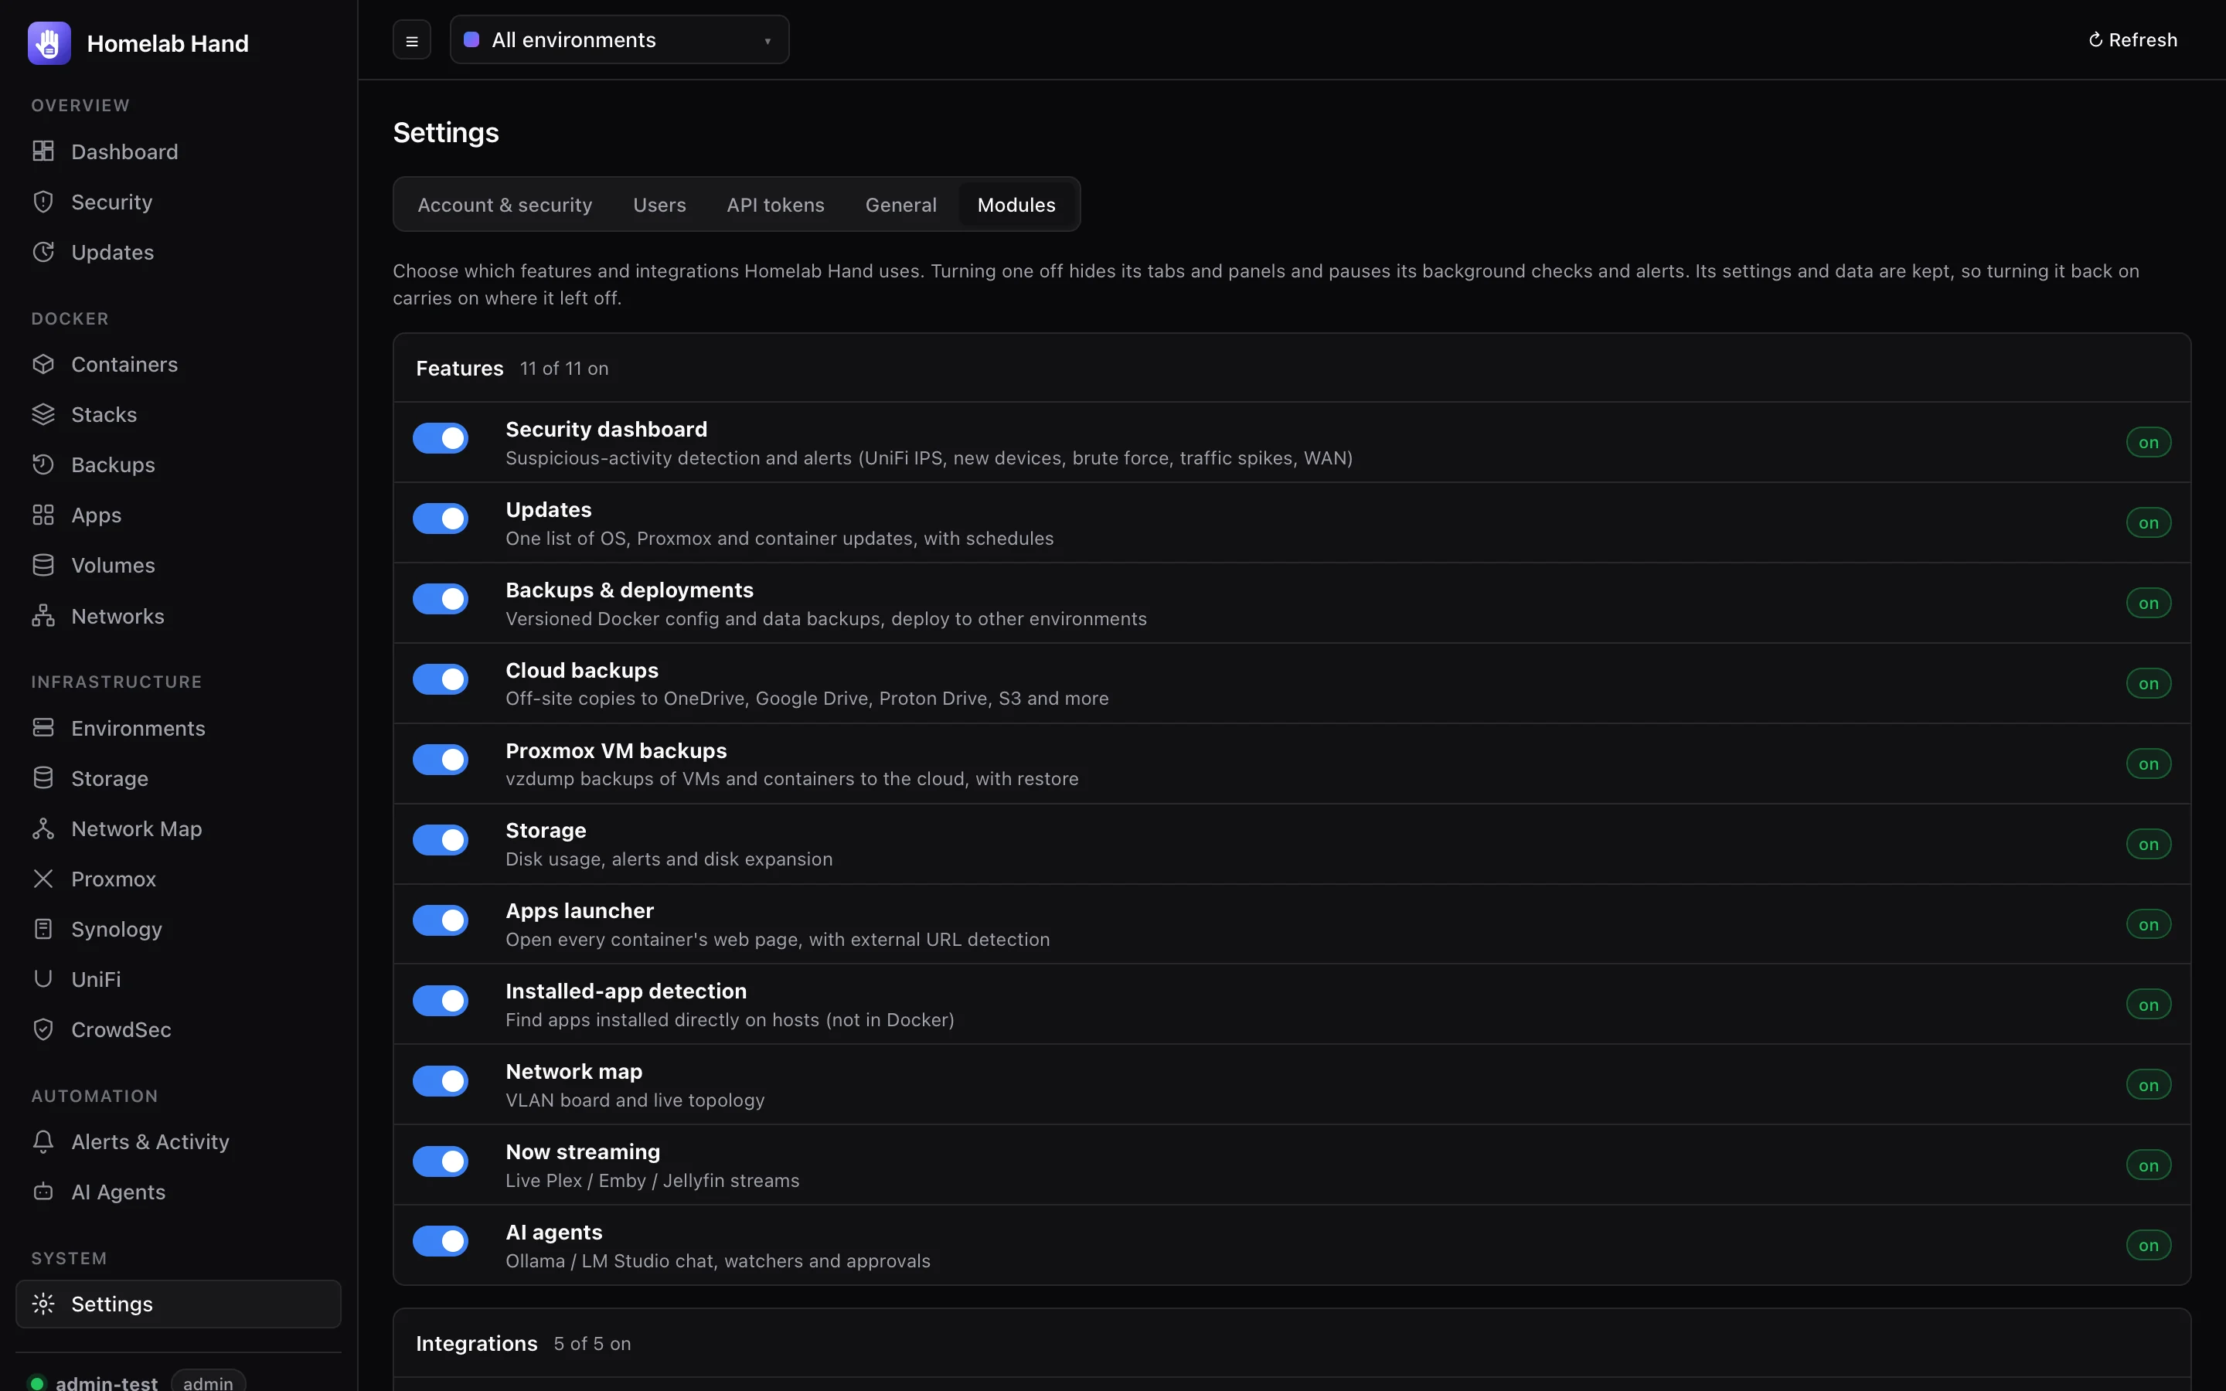
Task: Select the Synology device icon
Action: click(43, 929)
